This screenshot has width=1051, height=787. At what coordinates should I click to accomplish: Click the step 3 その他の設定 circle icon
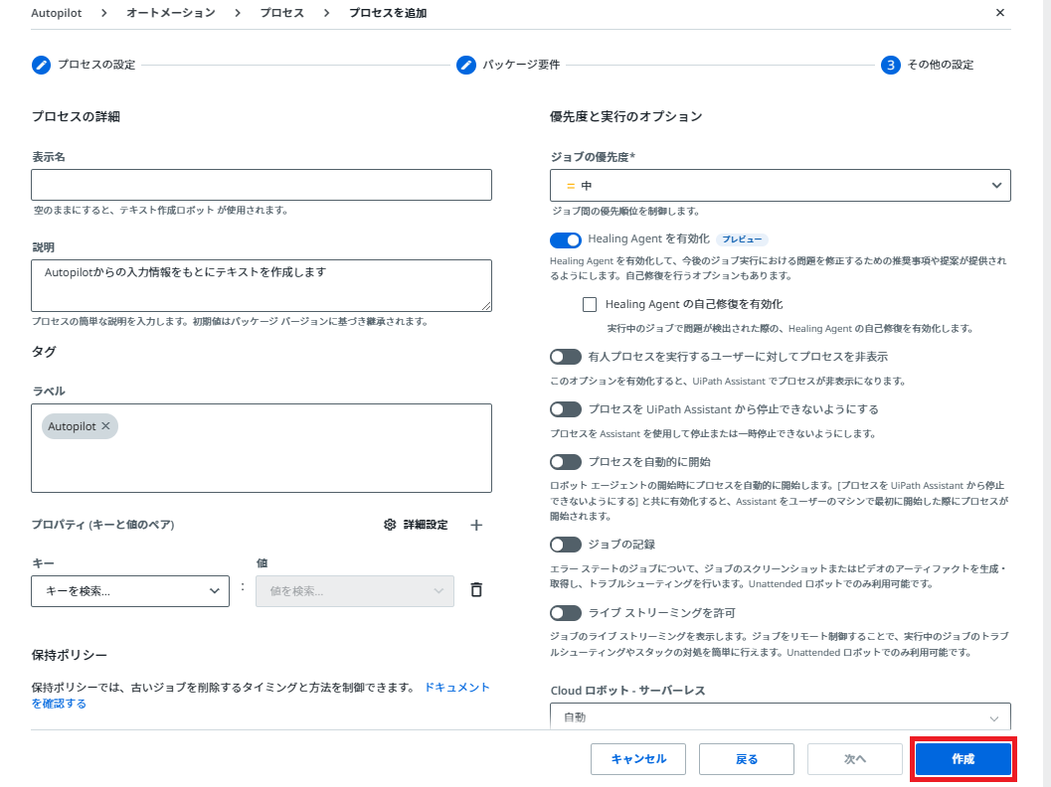pyautogui.click(x=891, y=65)
